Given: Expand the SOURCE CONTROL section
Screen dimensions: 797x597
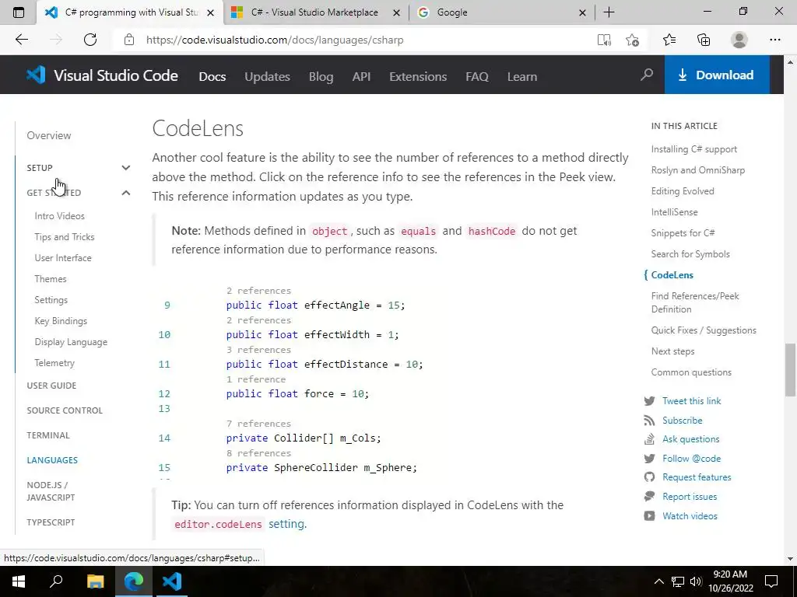Looking at the screenshot, I should pyautogui.click(x=65, y=410).
